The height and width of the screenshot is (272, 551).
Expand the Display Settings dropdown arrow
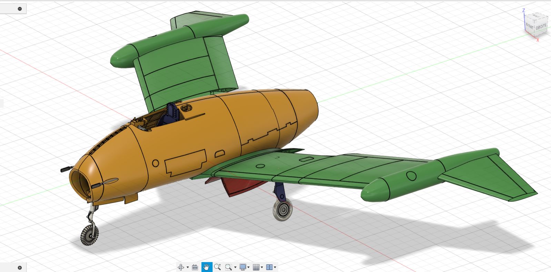point(248,267)
